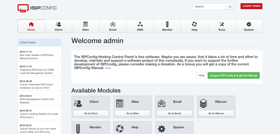The width and height of the screenshot is (280, 134).
Task: Click the System gear icon in navigation
Action: pyautogui.click(x=249, y=24)
